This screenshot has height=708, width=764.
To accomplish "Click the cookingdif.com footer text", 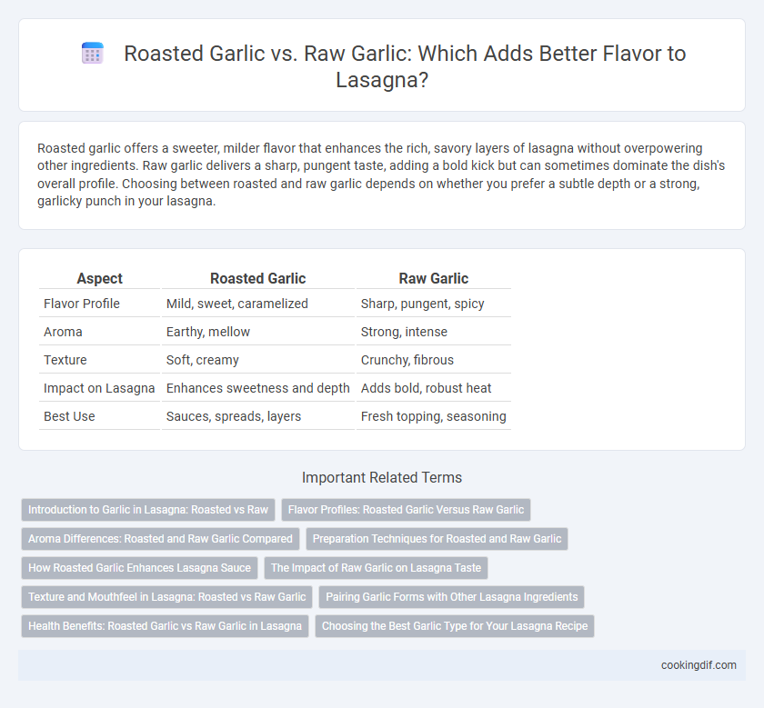I will pyautogui.click(x=699, y=665).
